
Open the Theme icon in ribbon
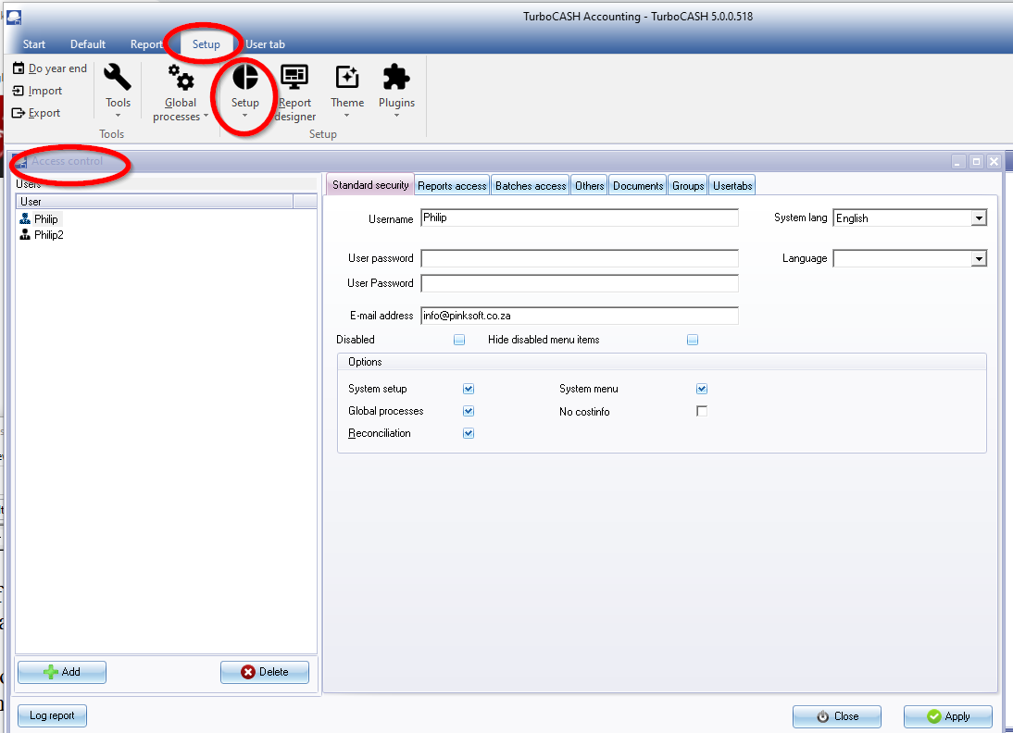347,78
